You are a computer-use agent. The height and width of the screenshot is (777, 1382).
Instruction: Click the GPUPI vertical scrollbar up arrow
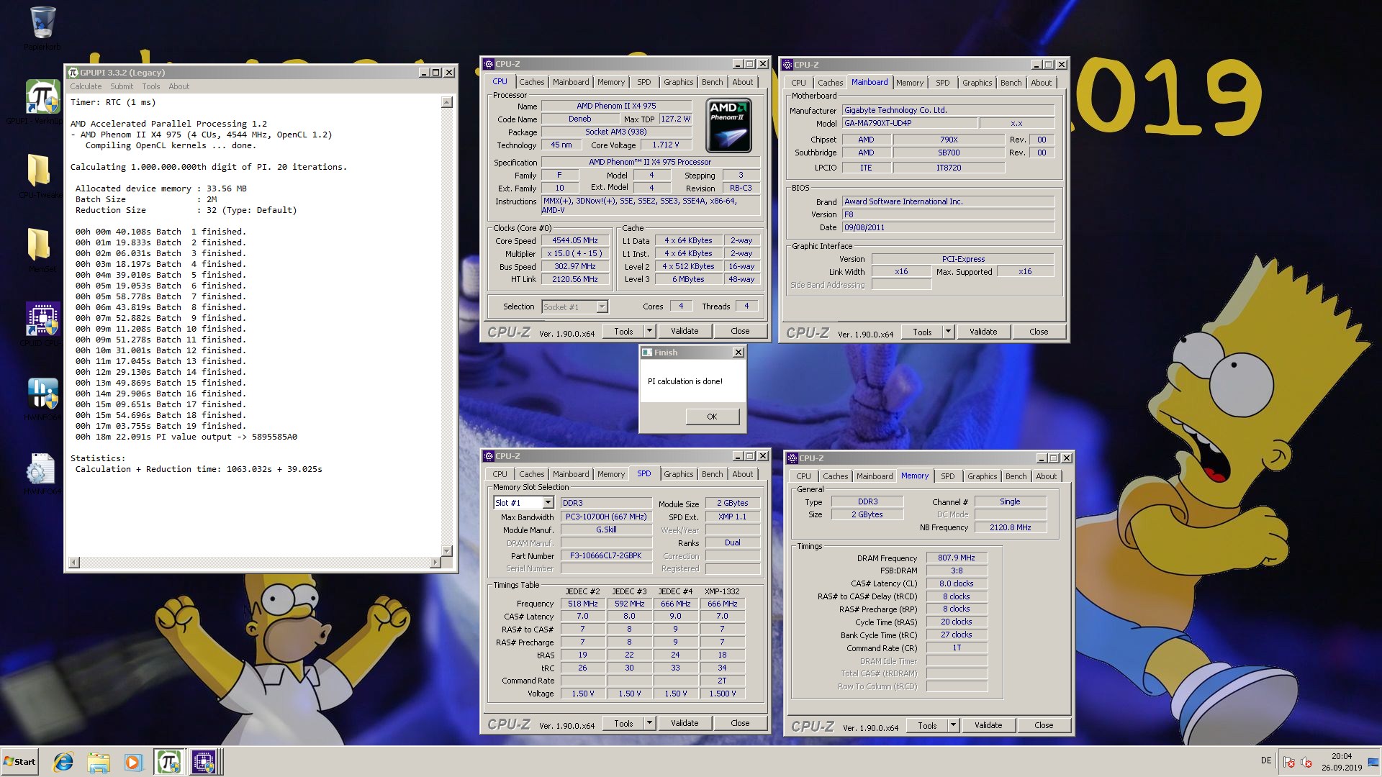447,102
